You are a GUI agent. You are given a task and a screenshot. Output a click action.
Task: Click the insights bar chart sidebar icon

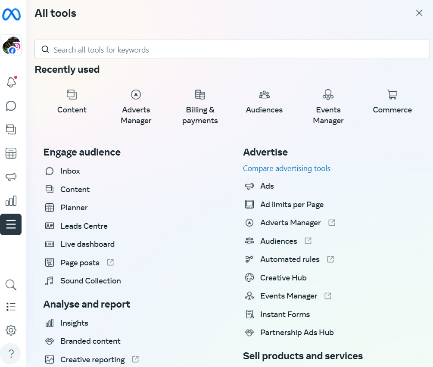[11, 201]
